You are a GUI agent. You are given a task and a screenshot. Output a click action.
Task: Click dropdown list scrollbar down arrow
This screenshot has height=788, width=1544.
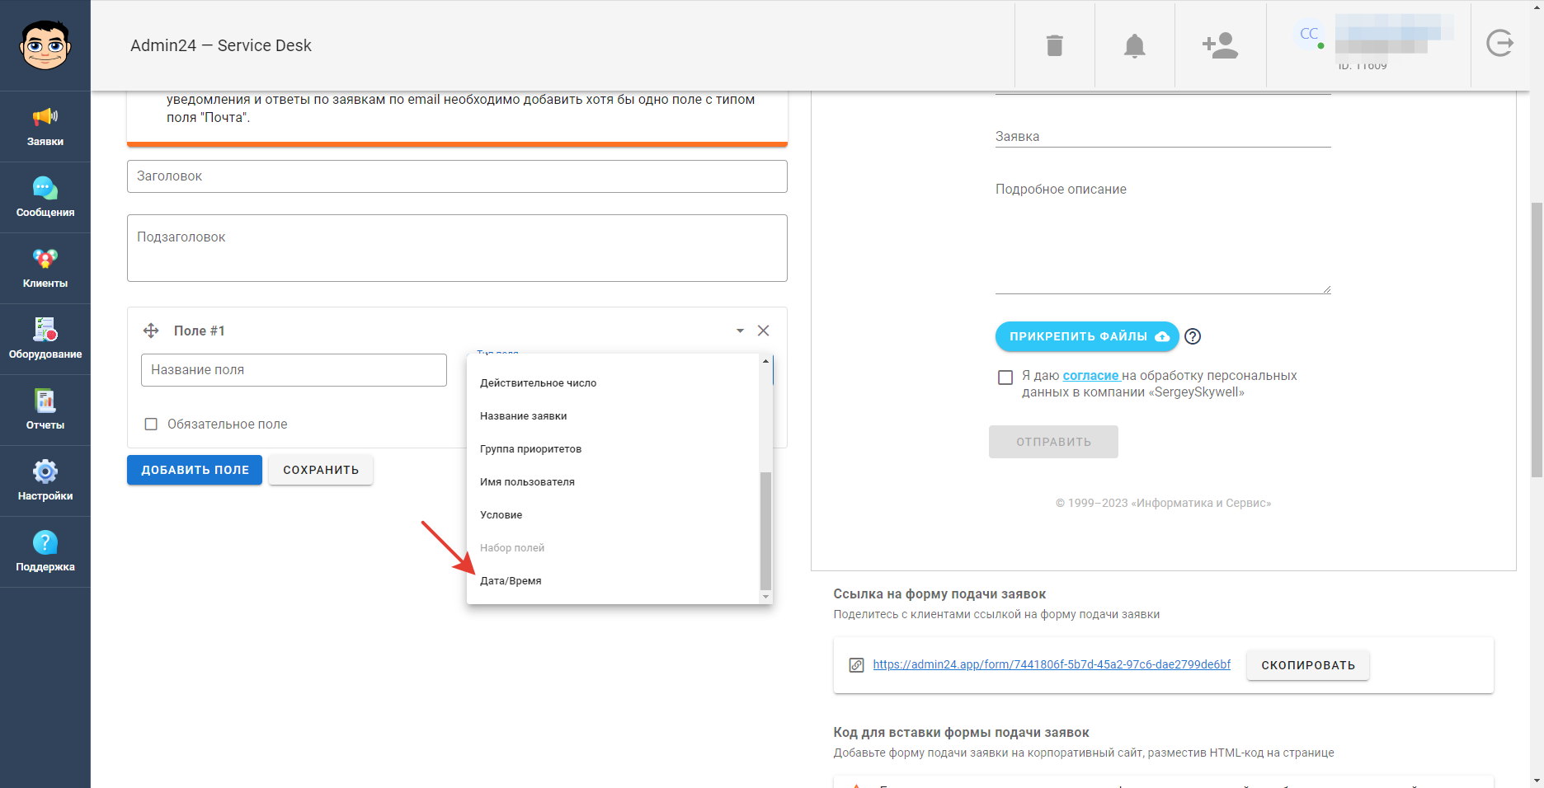pyautogui.click(x=765, y=597)
